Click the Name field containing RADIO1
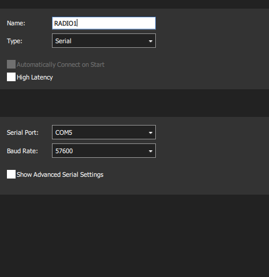Screen dimensions: 269x277 (x=104, y=23)
